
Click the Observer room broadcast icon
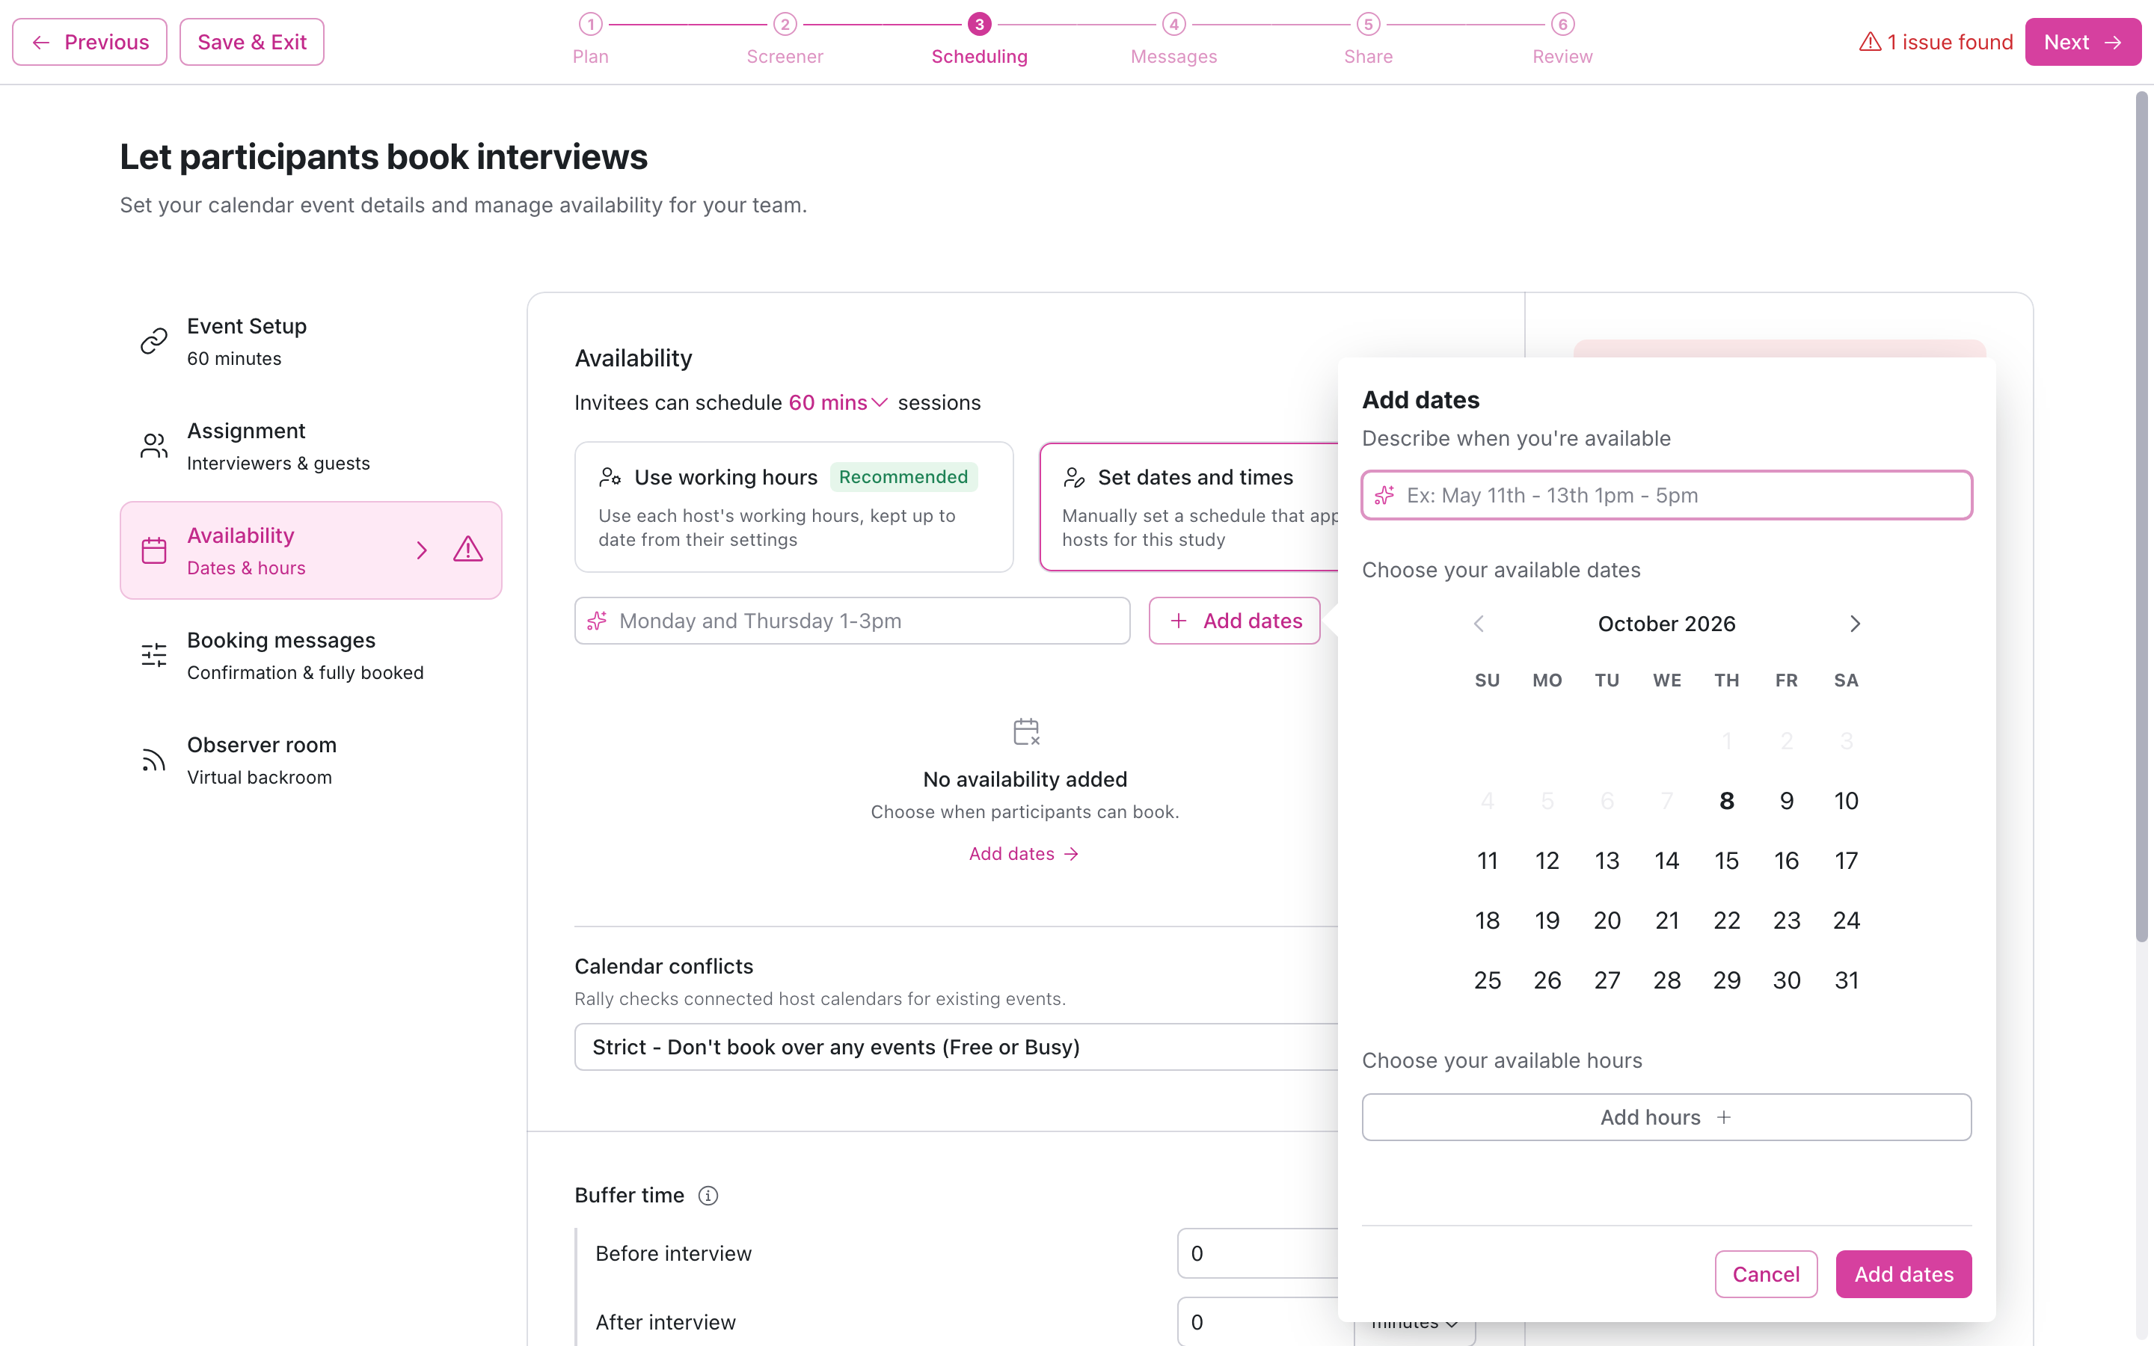pos(154,759)
